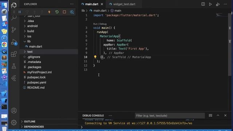
Task: Click the lib breadcrumb segment
Action: pyautogui.click(x=83, y=11)
